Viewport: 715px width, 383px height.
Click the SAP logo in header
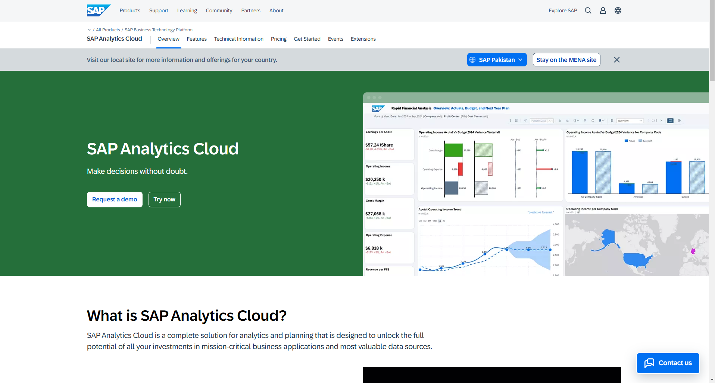point(98,10)
